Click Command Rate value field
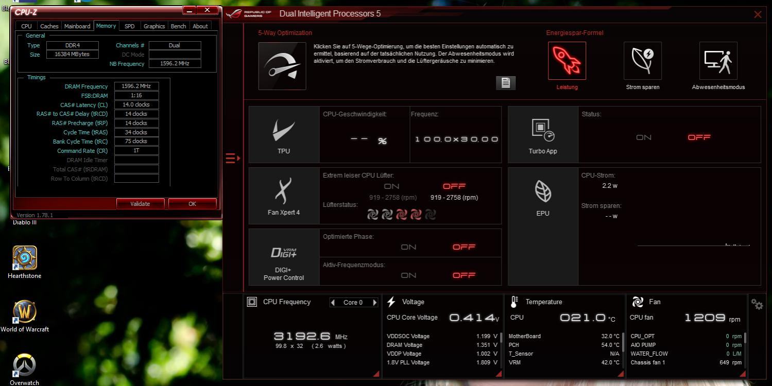The height and width of the screenshot is (386, 772). pos(136,151)
